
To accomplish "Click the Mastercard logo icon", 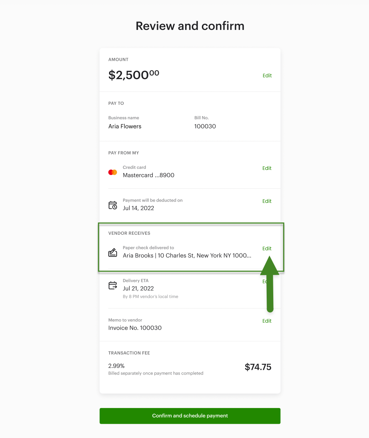I will click(x=112, y=172).
